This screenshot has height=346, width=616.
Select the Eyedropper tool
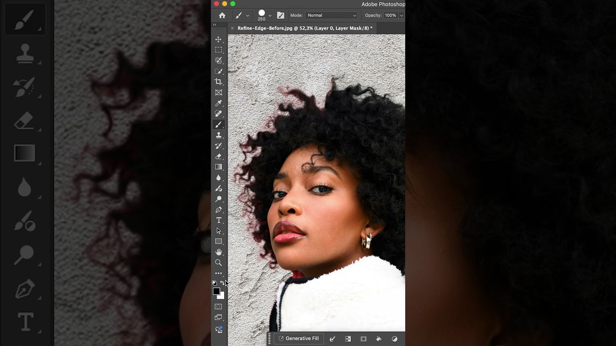tap(218, 103)
